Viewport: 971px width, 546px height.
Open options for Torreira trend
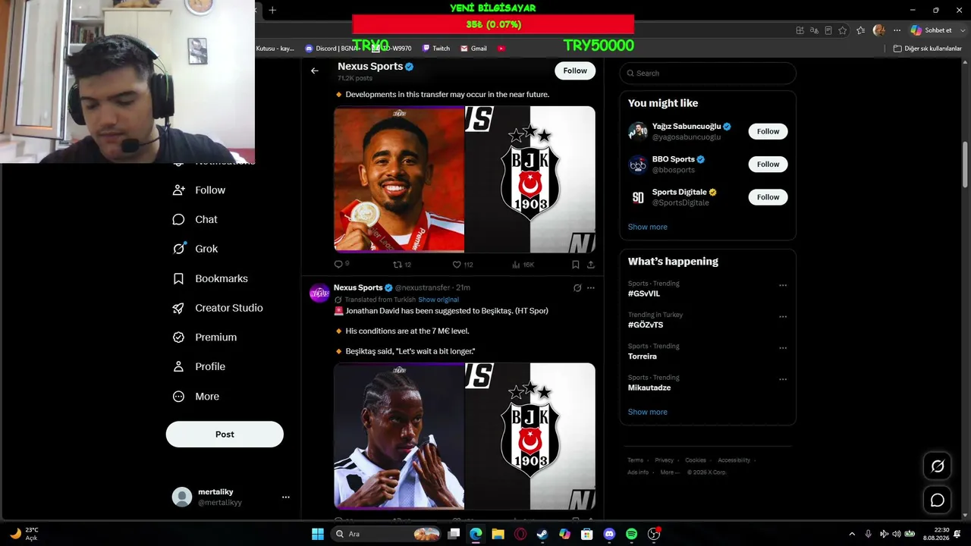point(783,349)
